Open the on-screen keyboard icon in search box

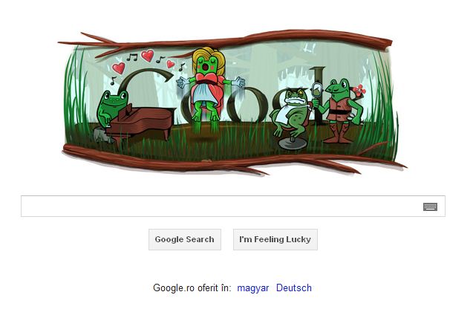(x=430, y=207)
